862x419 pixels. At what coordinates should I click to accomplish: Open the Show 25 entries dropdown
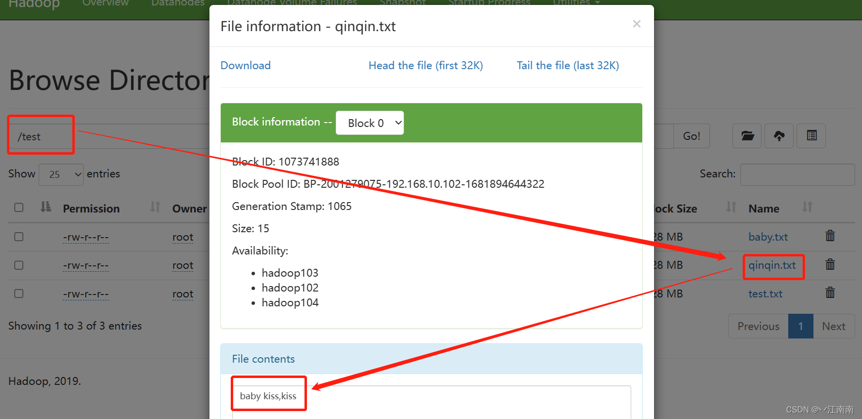(x=61, y=174)
